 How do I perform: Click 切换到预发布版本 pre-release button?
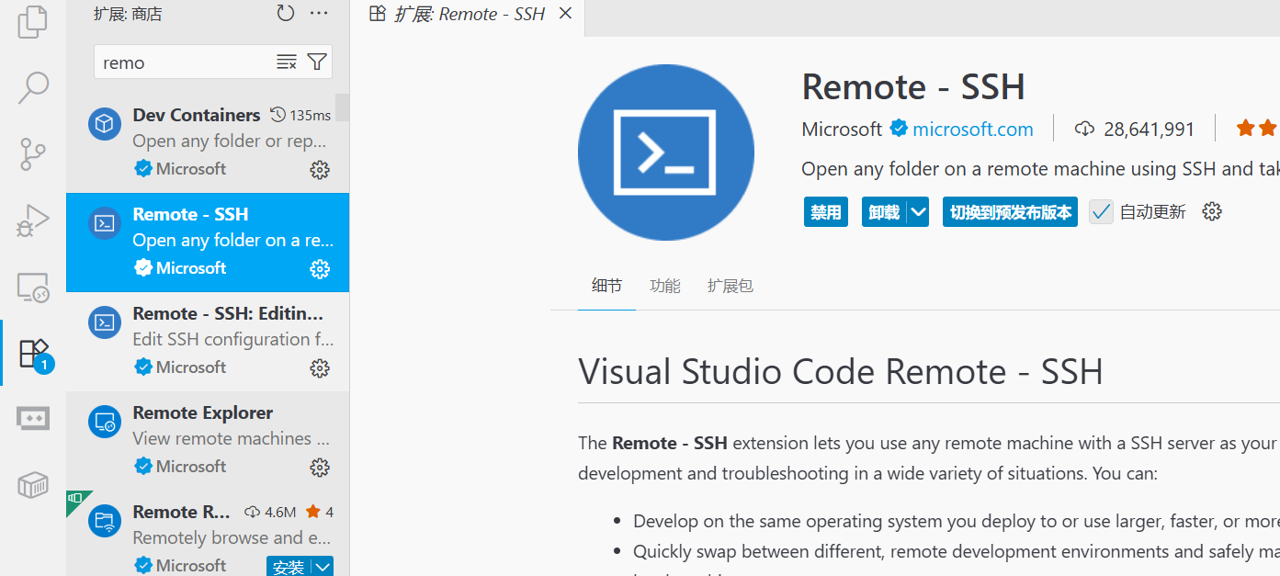pos(1010,212)
